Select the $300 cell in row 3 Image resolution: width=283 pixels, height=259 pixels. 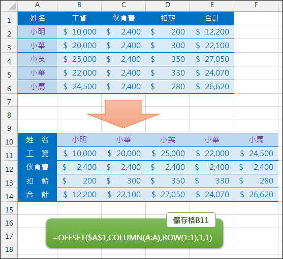click(x=168, y=46)
